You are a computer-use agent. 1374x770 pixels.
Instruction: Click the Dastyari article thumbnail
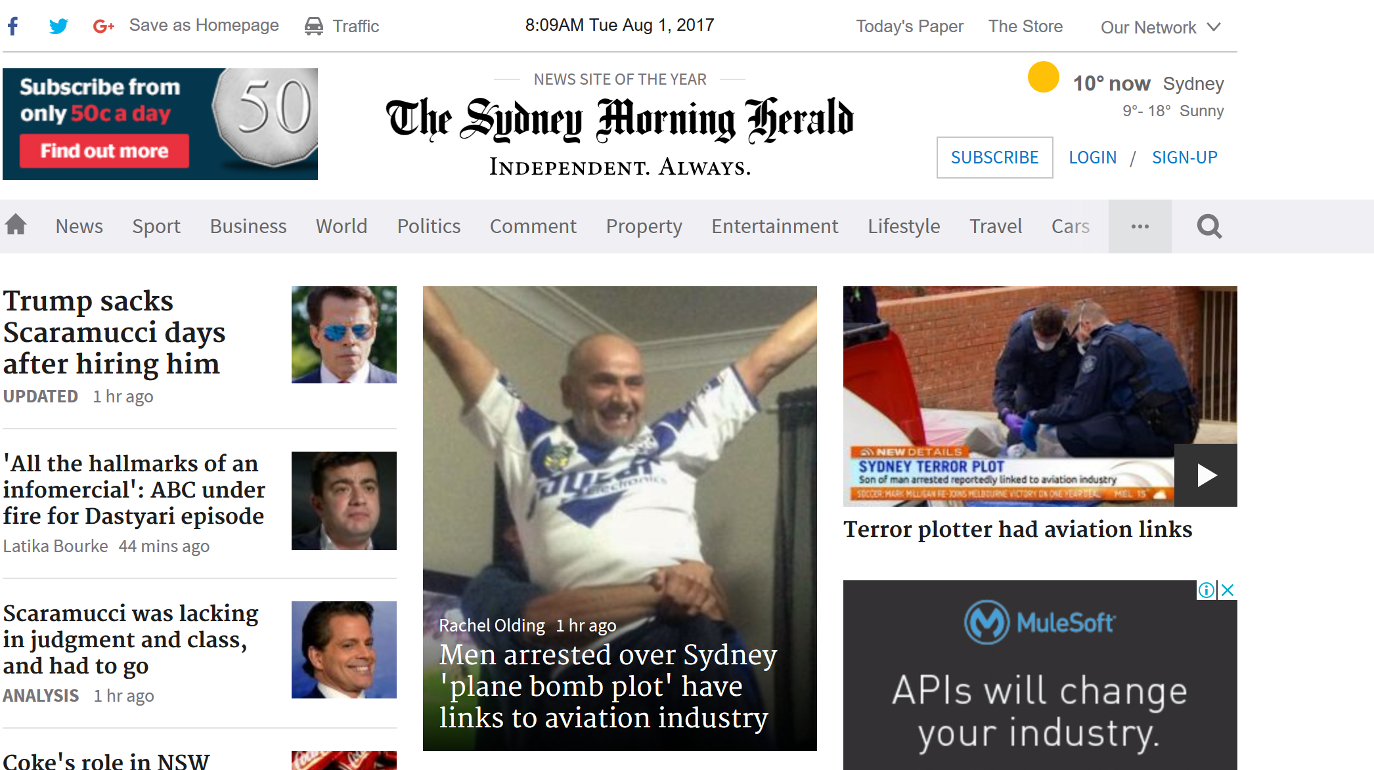click(x=344, y=501)
